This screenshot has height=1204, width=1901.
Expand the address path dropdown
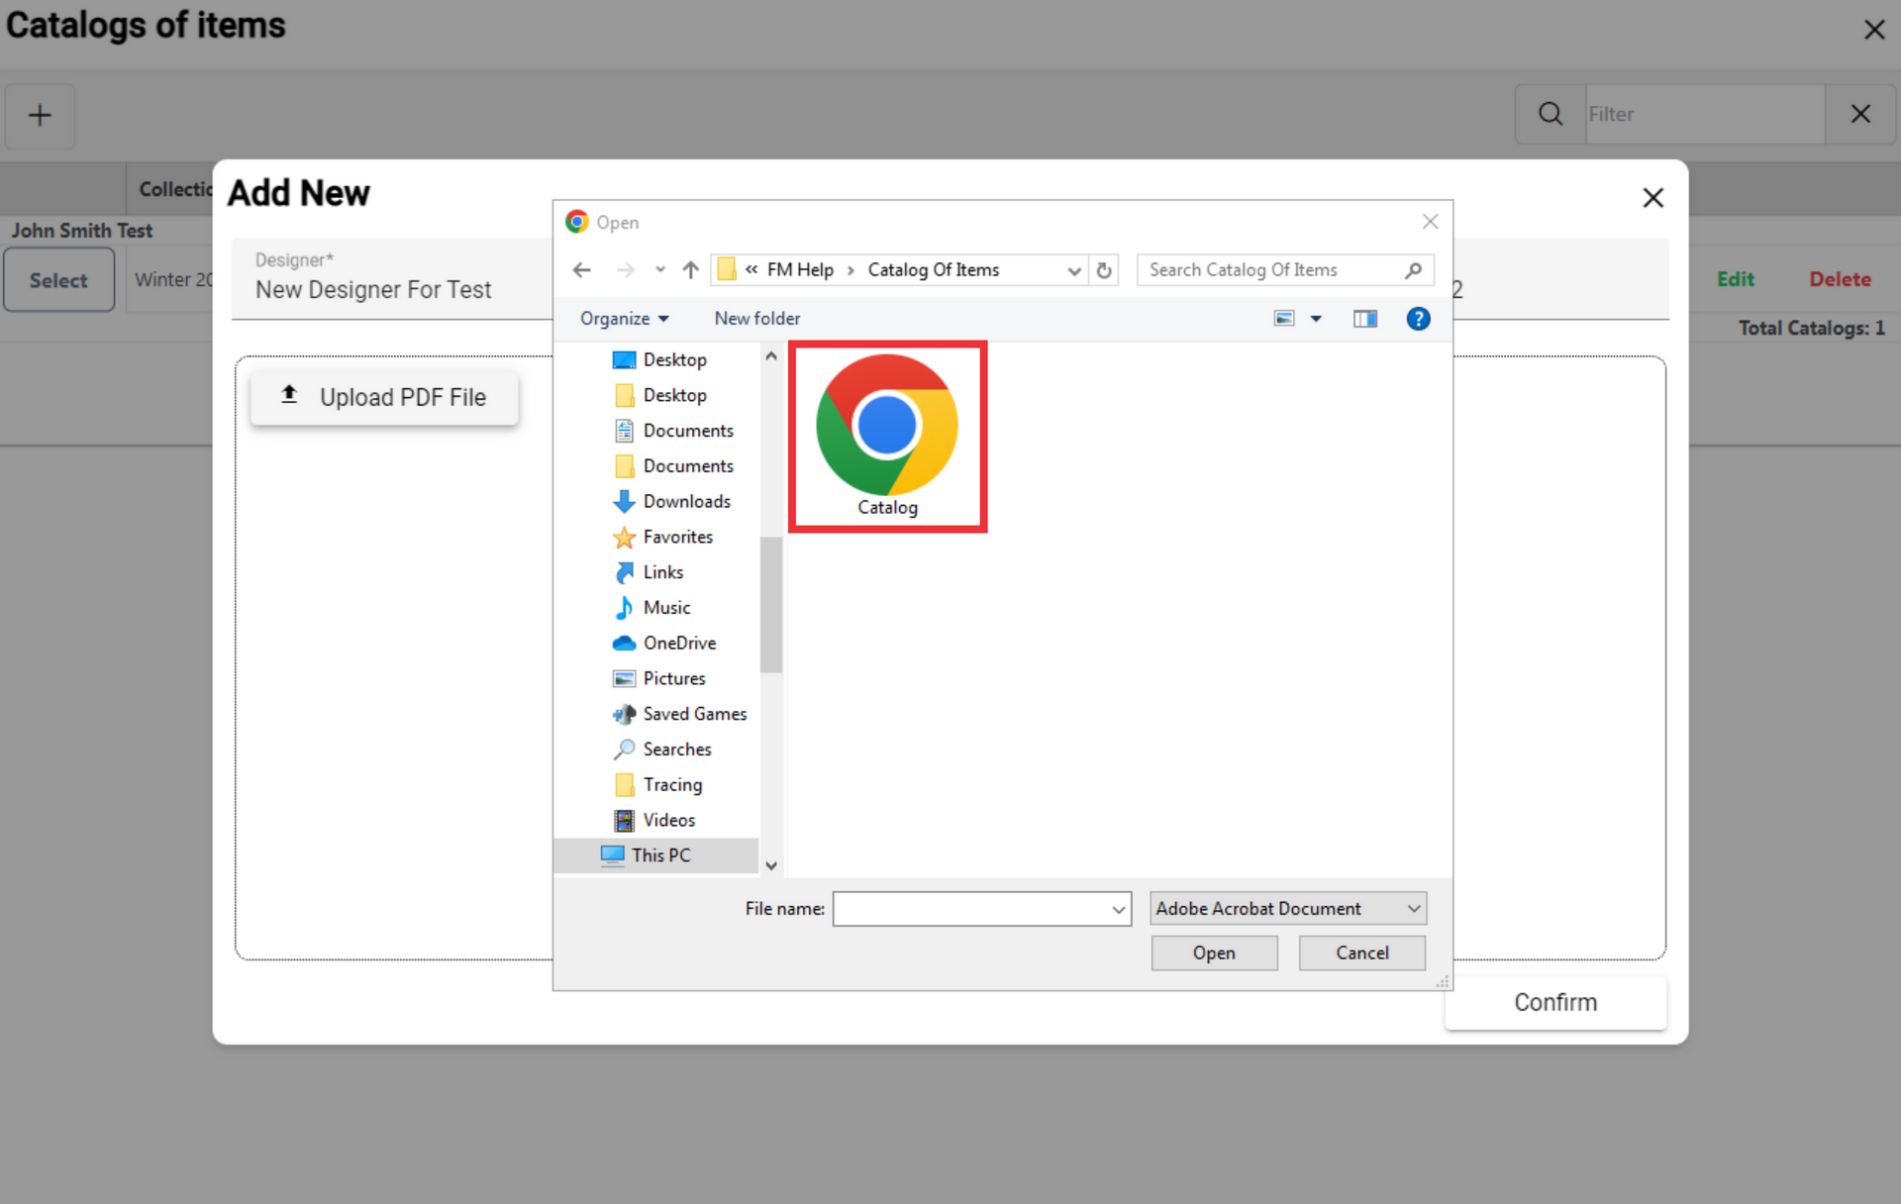(x=1073, y=270)
